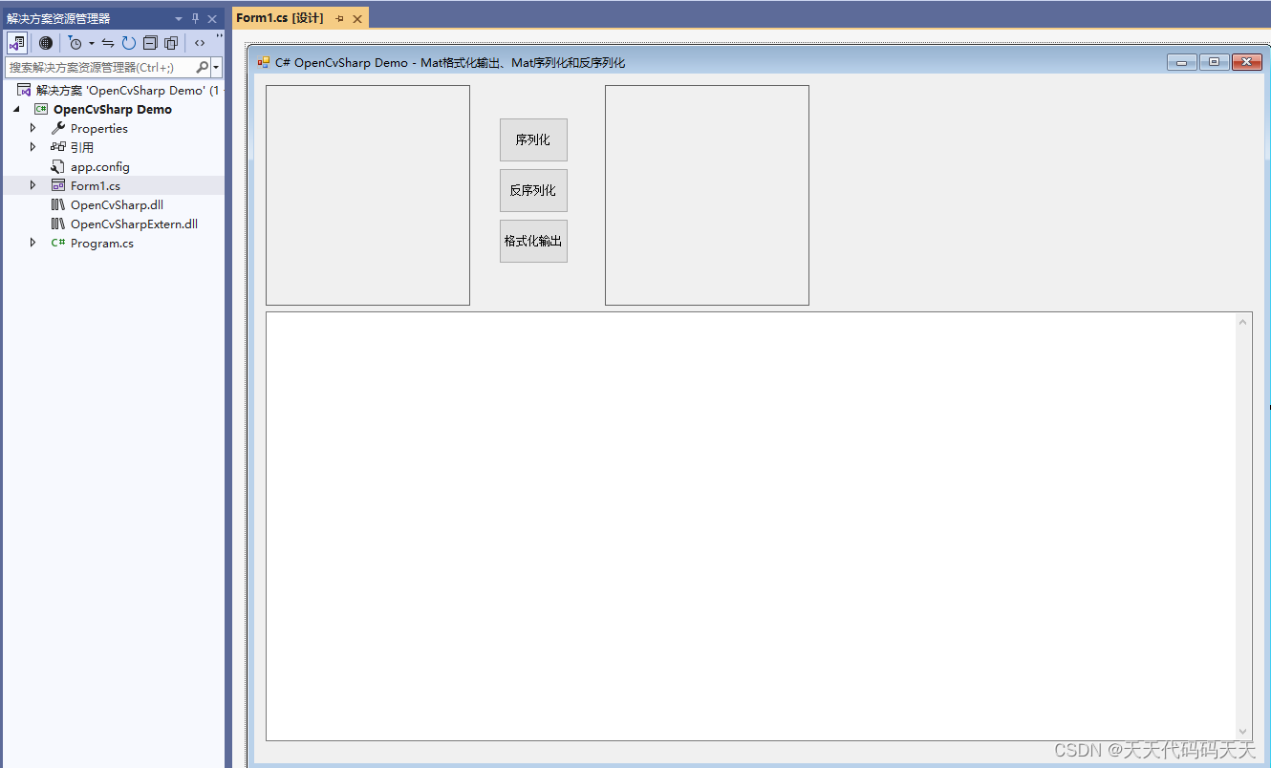1271x768 pixels.
Task: Click the C# project icon beside OpenCvSharp Demo
Action: (41, 109)
